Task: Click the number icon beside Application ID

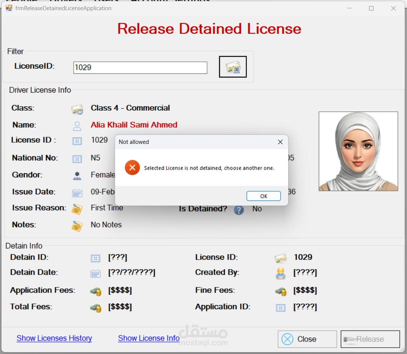Action: (281, 308)
